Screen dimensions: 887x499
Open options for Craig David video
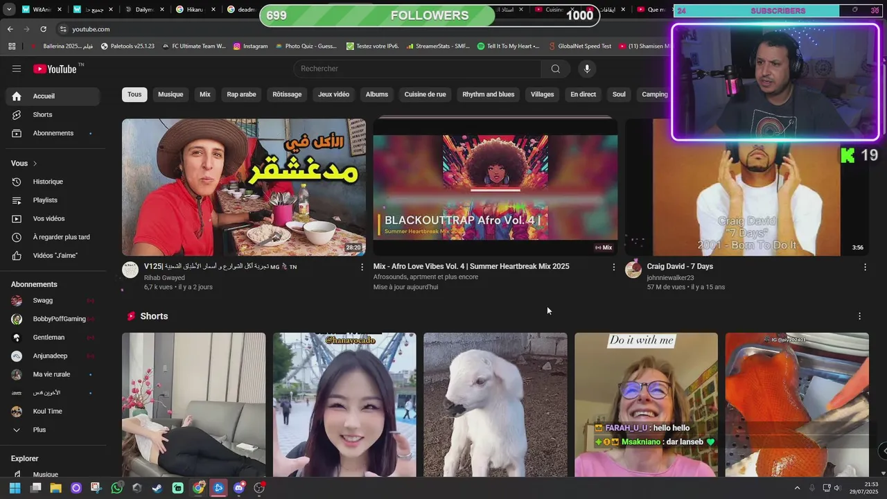coord(865,267)
